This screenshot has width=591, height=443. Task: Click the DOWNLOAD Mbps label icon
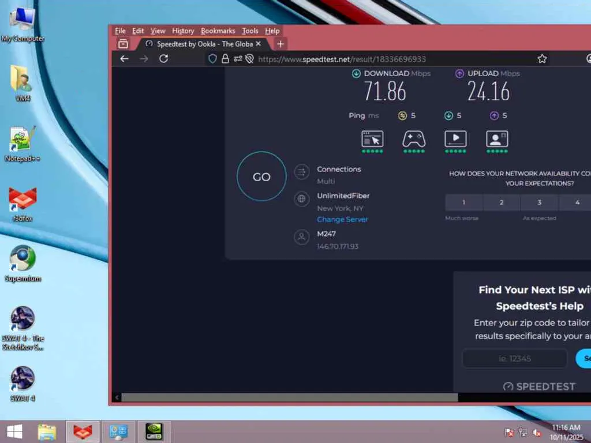click(356, 73)
